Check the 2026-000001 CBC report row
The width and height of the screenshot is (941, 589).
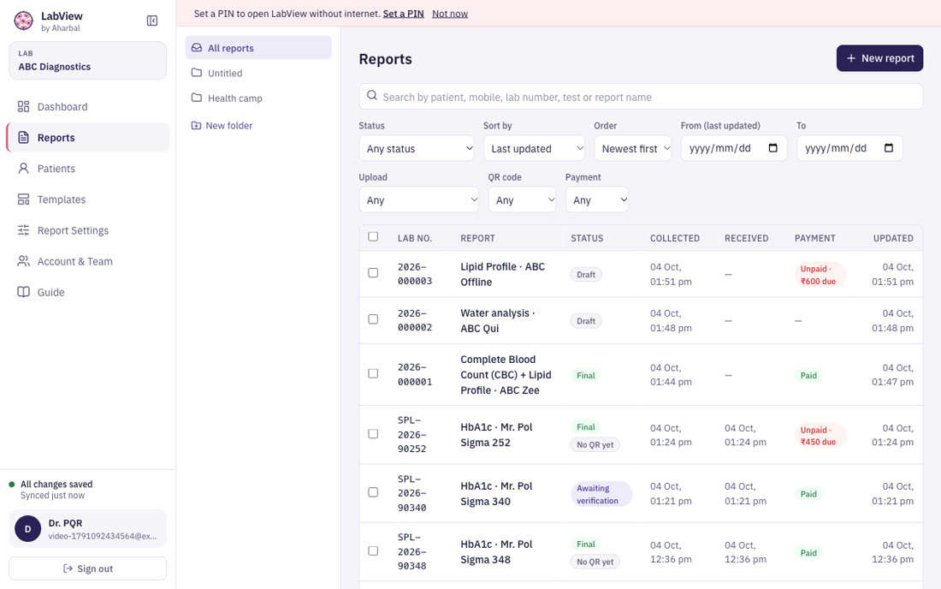373,373
